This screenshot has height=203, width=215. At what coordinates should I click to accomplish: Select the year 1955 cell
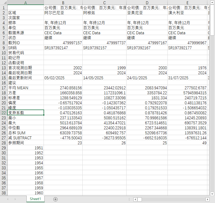point(26,168)
